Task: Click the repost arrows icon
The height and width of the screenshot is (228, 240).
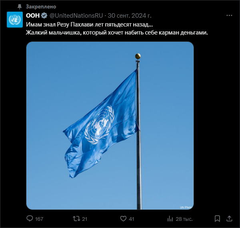Action: pyautogui.click(x=76, y=218)
